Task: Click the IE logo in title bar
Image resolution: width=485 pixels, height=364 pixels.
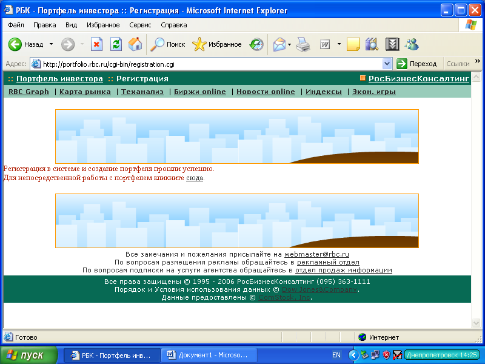Action: pos(8,10)
